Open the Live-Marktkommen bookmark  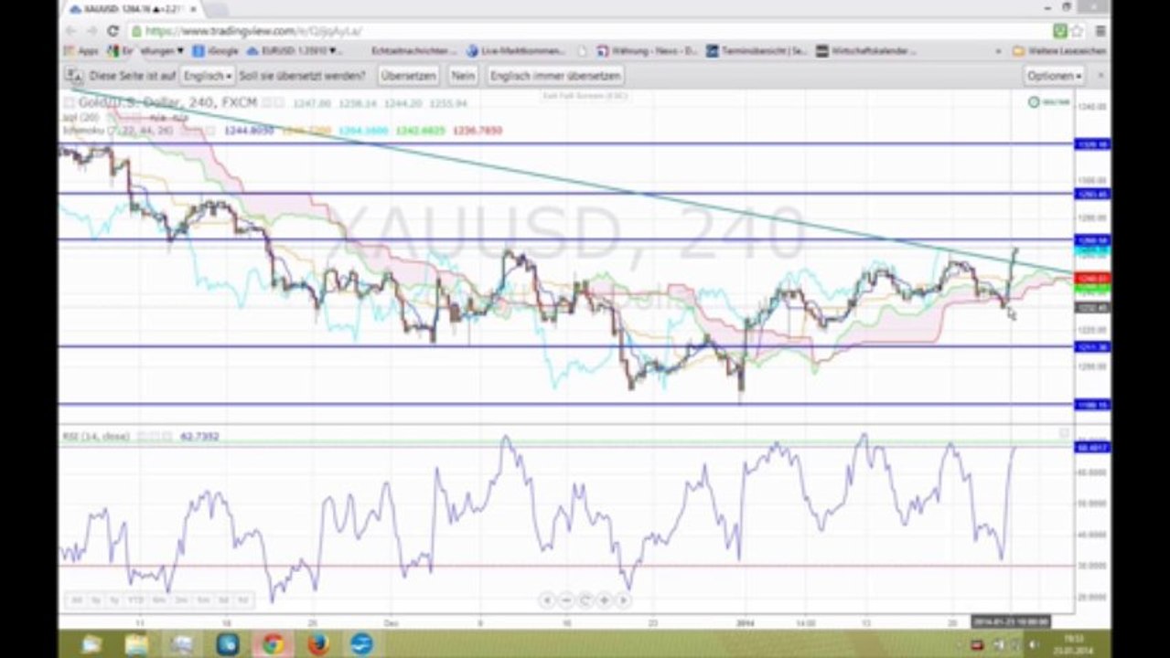pos(516,51)
